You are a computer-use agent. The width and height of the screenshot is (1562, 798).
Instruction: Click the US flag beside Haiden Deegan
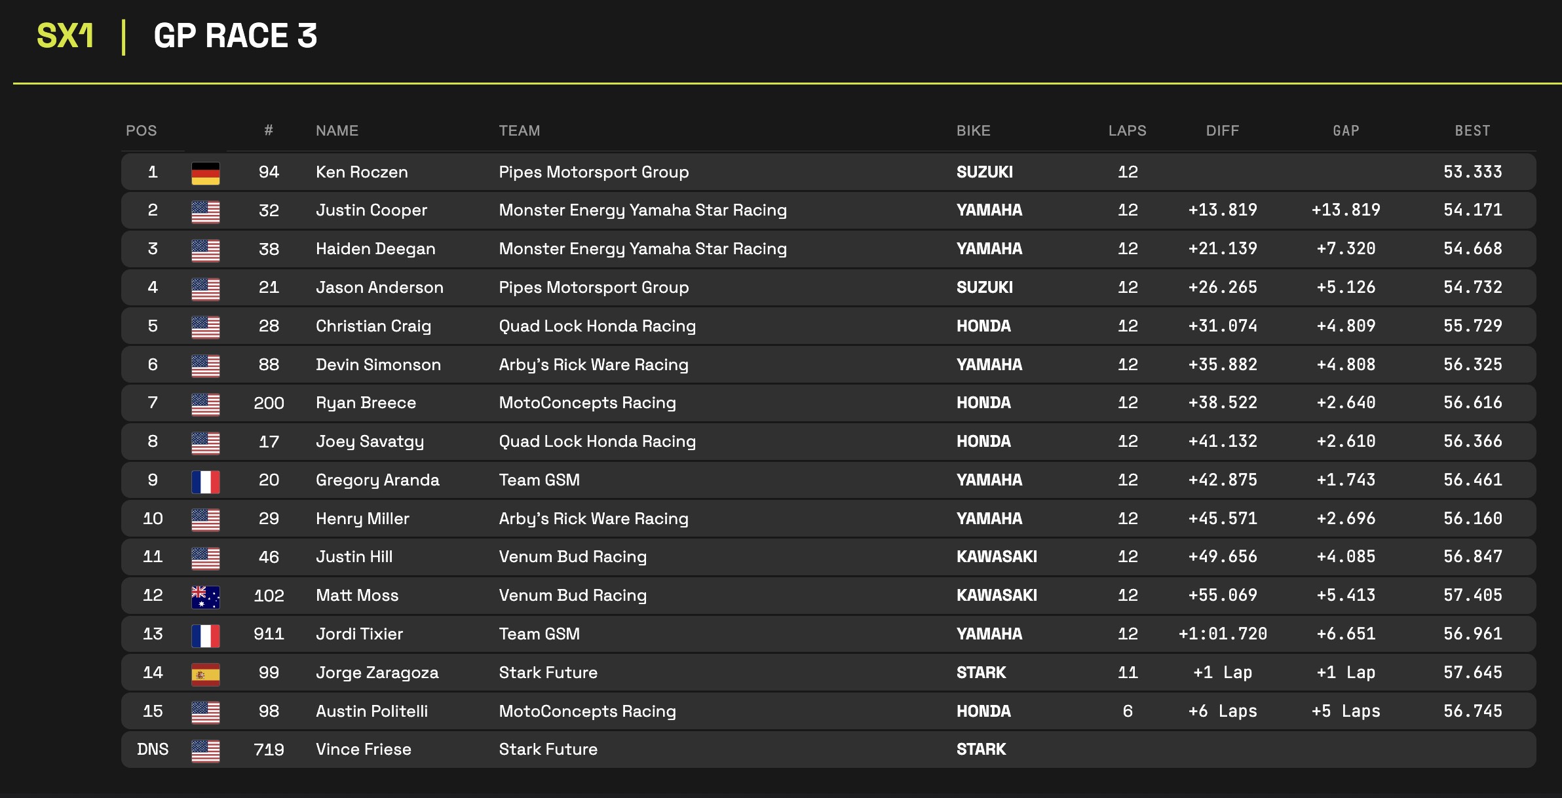pos(205,250)
